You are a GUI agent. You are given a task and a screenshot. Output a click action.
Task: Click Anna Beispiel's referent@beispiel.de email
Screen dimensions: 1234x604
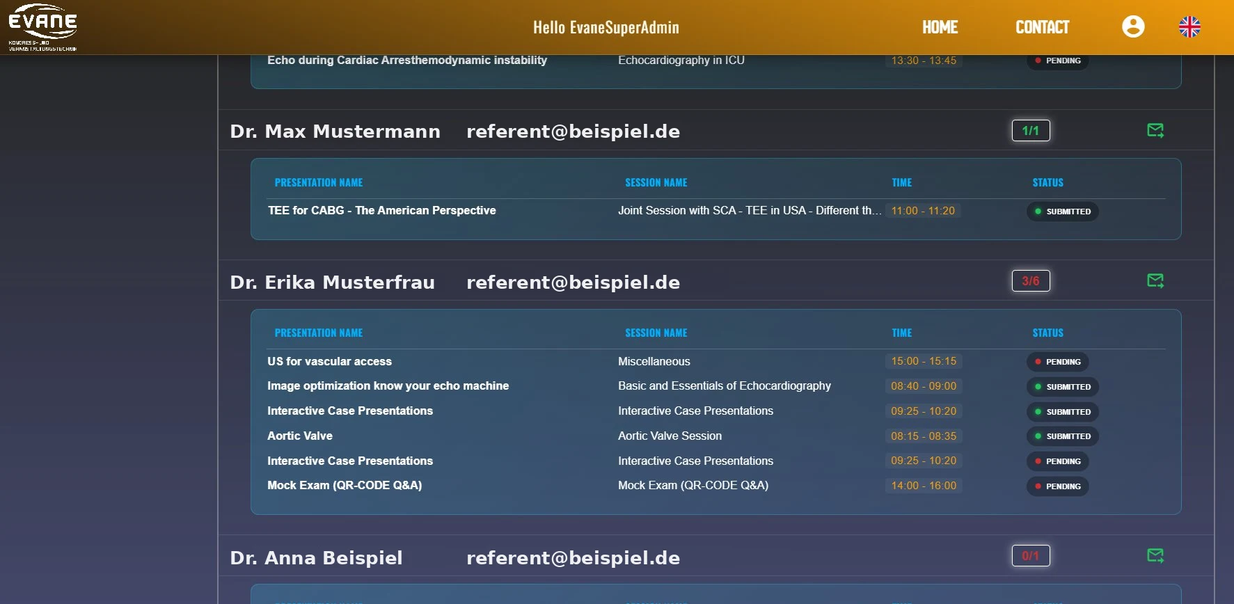pyautogui.click(x=573, y=557)
